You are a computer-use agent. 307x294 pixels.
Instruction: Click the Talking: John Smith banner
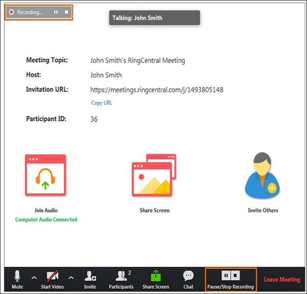154,18
